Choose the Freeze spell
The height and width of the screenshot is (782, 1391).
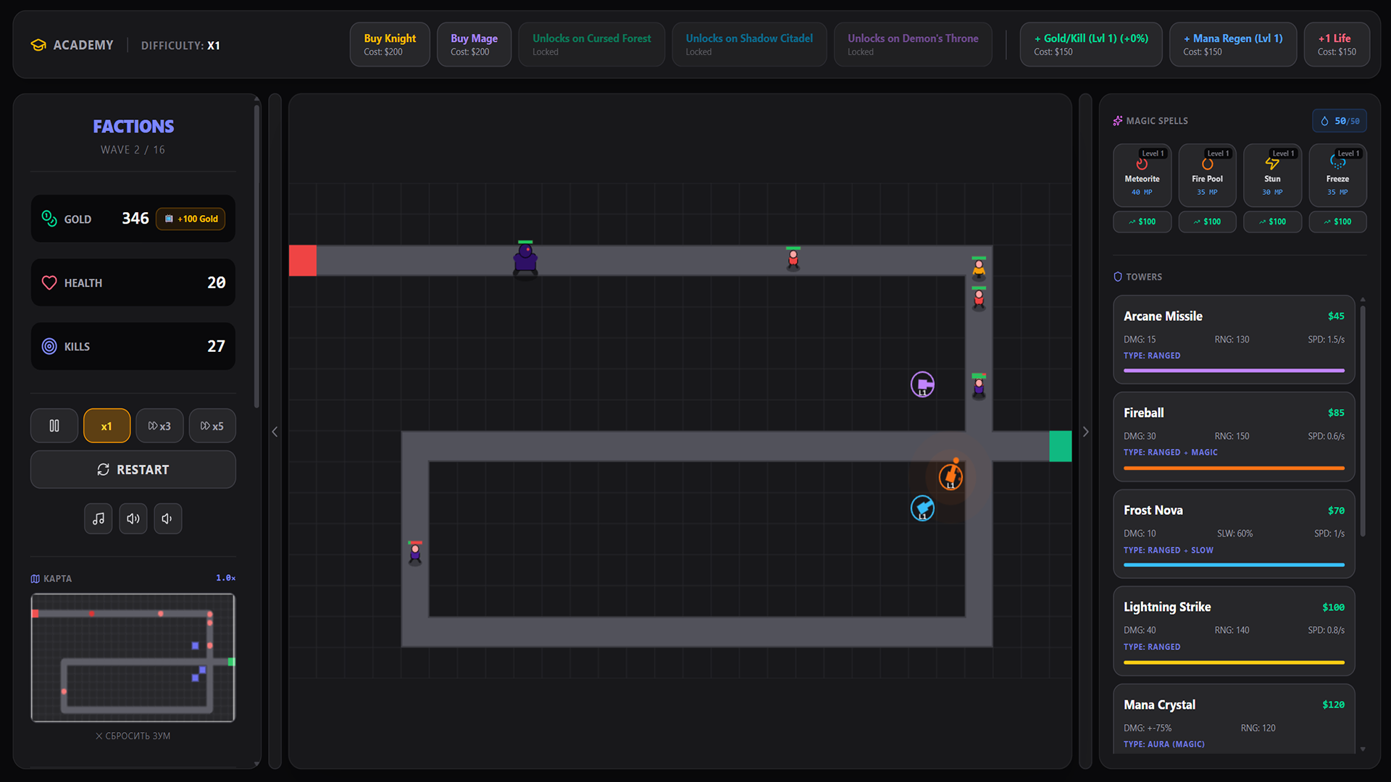[1337, 175]
